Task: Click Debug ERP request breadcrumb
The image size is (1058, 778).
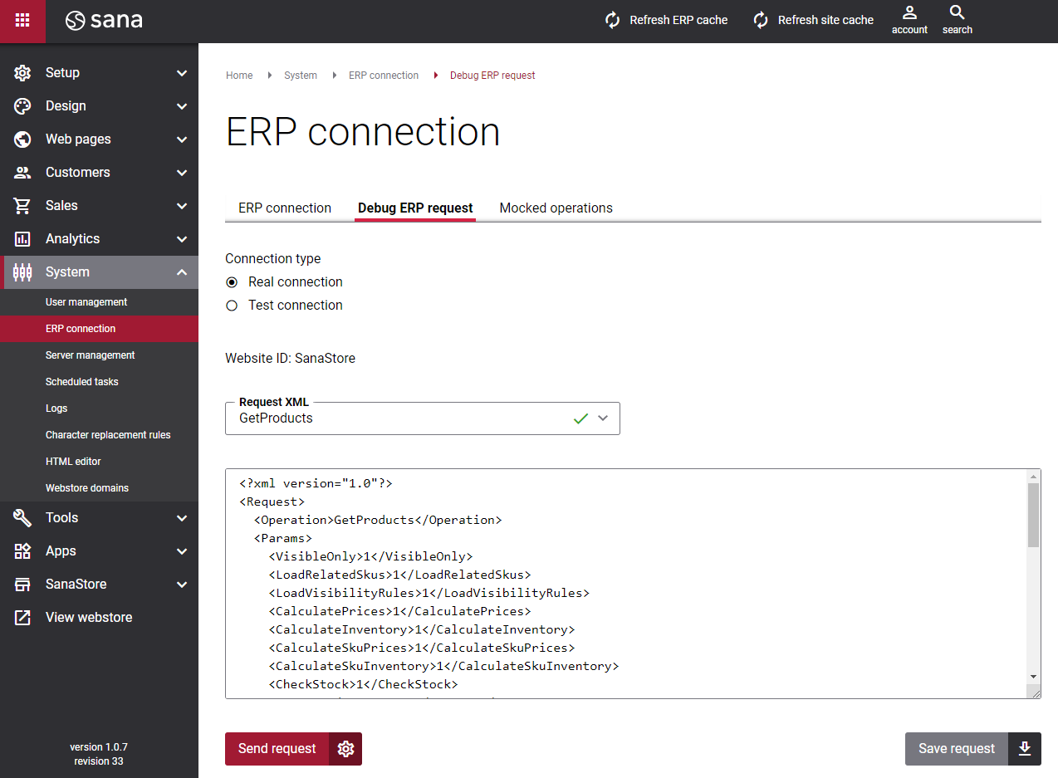Action: [x=492, y=76]
